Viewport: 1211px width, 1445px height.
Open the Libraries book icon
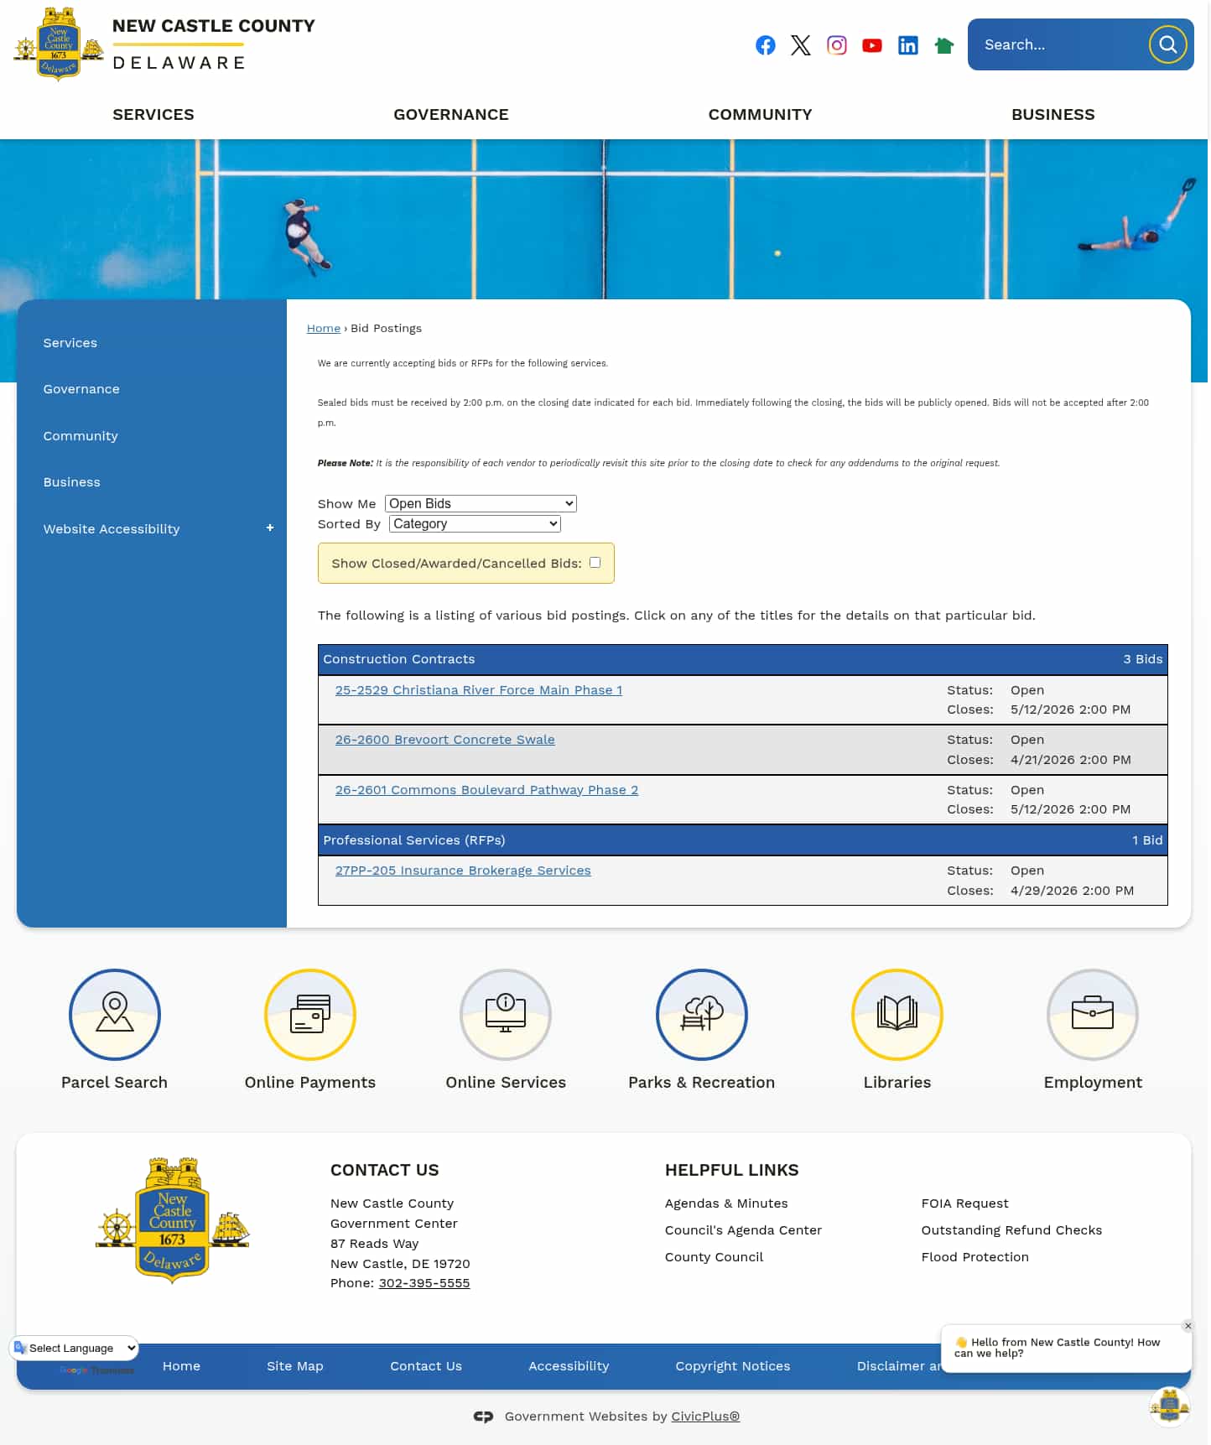tap(897, 1015)
